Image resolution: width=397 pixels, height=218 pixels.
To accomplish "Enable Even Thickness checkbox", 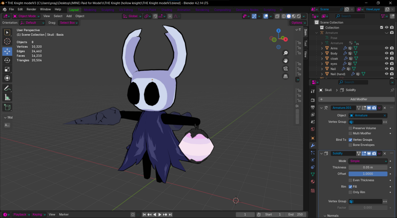I will (x=350, y=181).
